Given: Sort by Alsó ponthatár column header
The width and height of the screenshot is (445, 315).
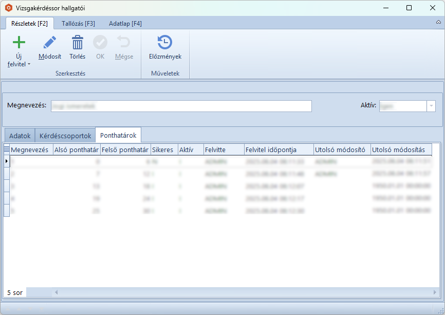Looking at the screenshot, I should click(77, 150).
